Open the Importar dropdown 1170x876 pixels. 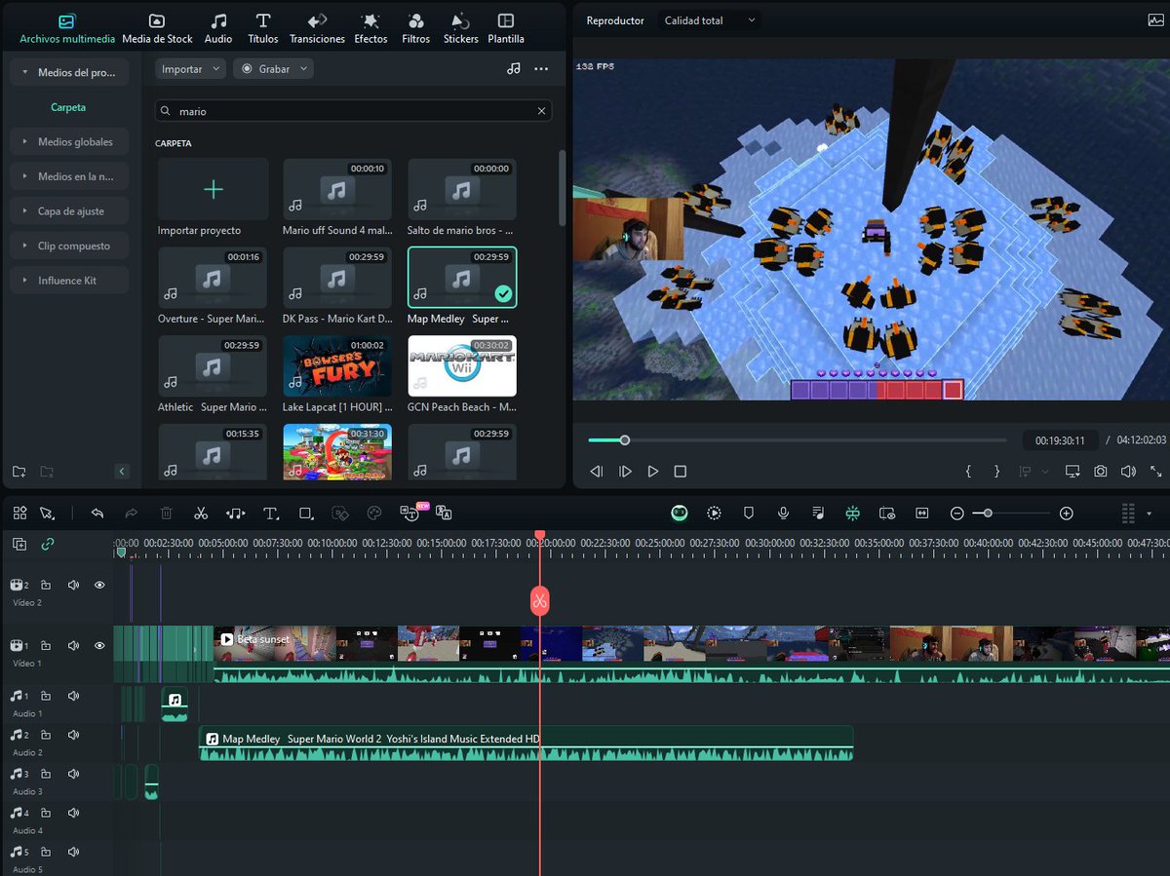click(x=190, y=69)
